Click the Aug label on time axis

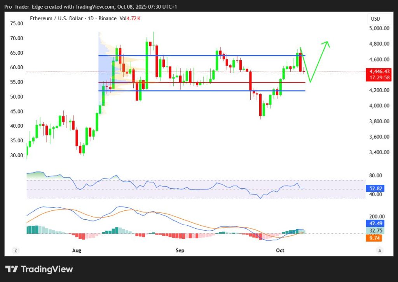coord(77,251)
